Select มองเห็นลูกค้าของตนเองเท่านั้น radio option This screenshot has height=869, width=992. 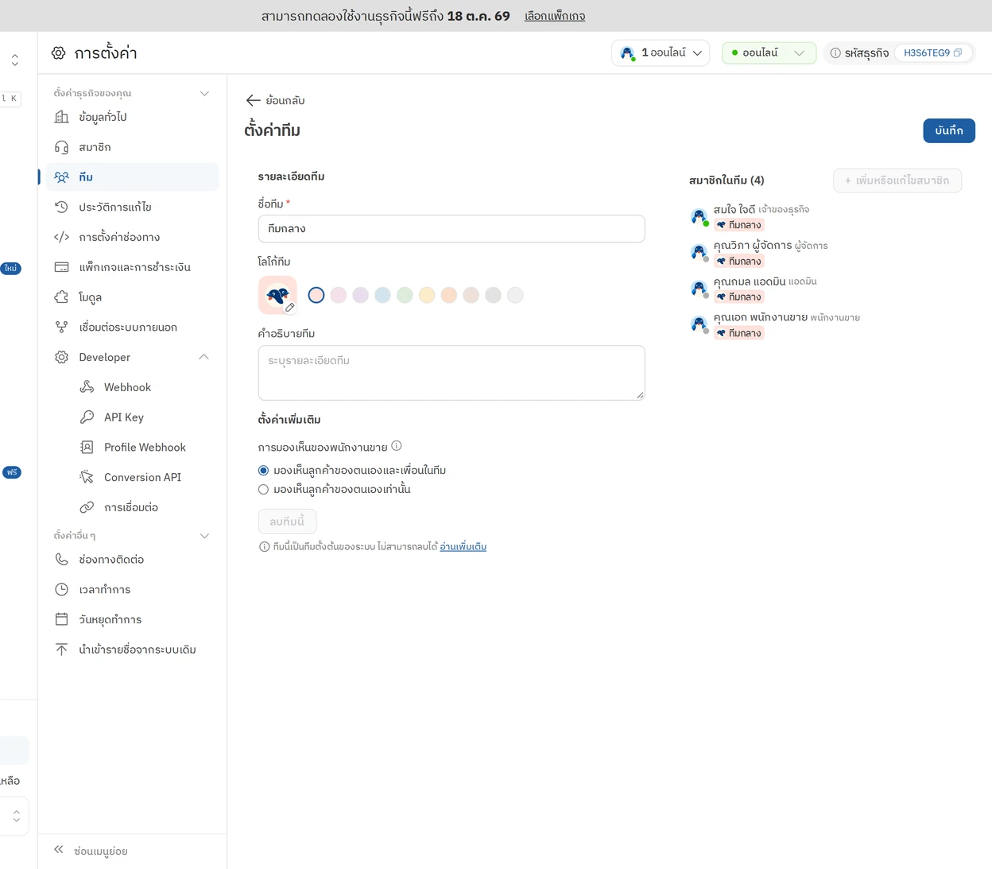tap(264, 490)
